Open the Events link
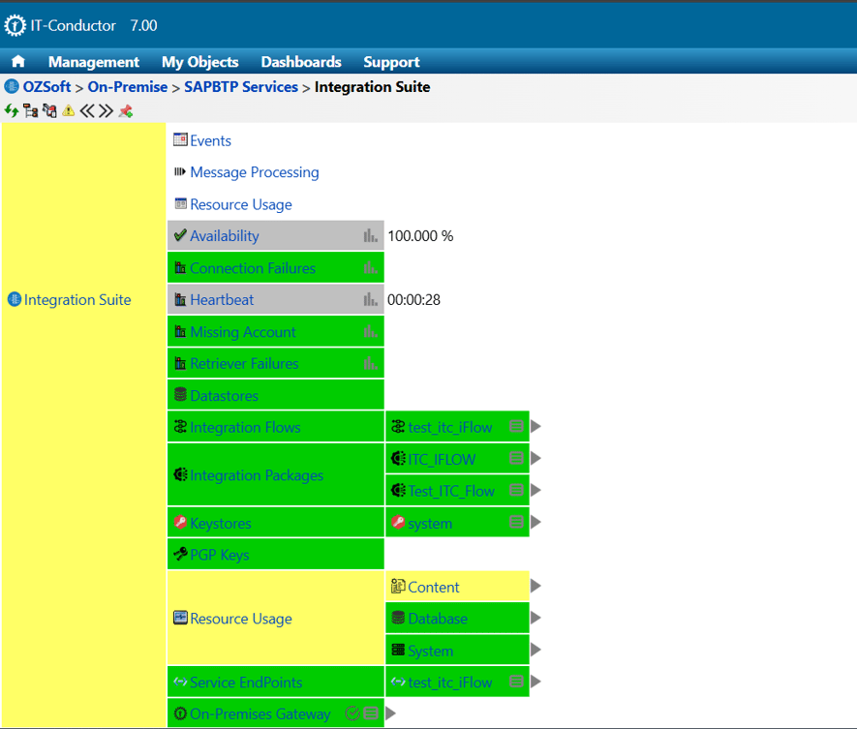Image resolution: width=857 pixels, height=729 pixels. tap(210, 140)
